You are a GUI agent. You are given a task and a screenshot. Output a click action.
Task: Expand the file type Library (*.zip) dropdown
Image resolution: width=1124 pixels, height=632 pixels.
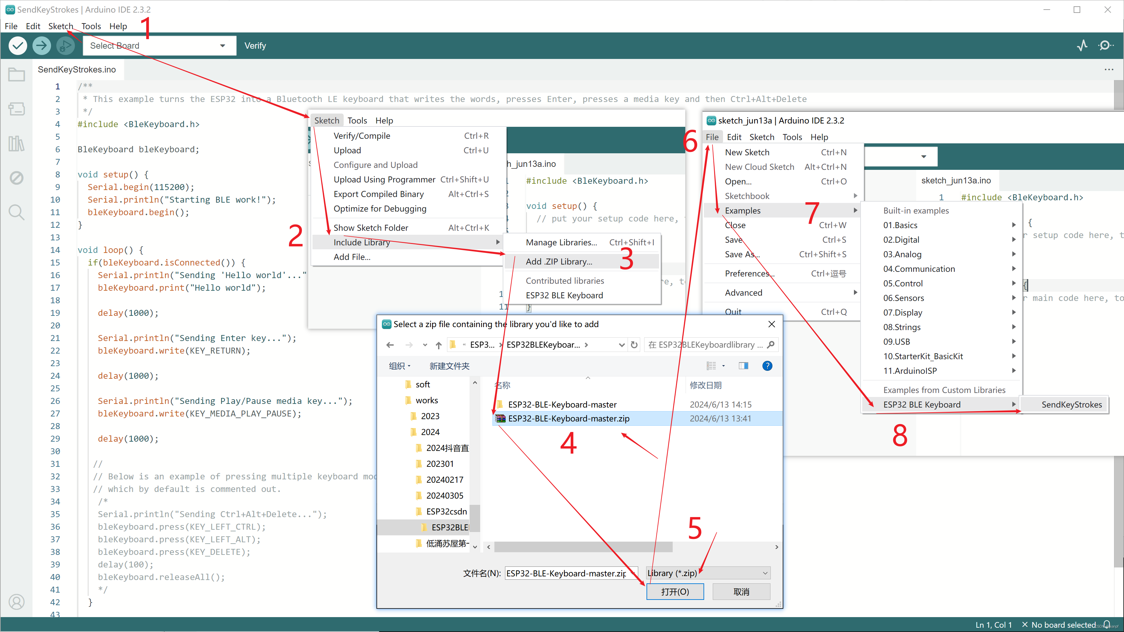(x=765, y=573)
